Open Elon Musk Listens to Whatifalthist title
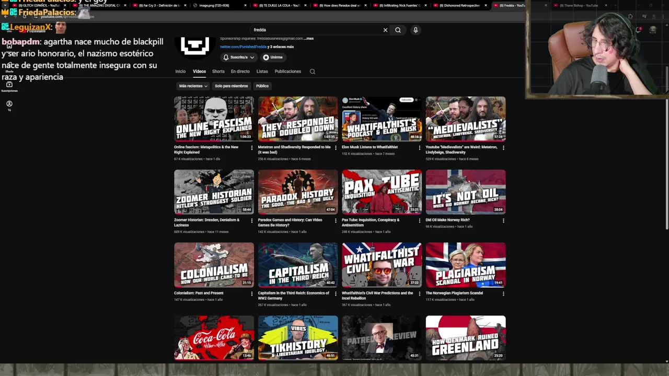The height and width of the screenshot is (376, 669). coord(370,147)
